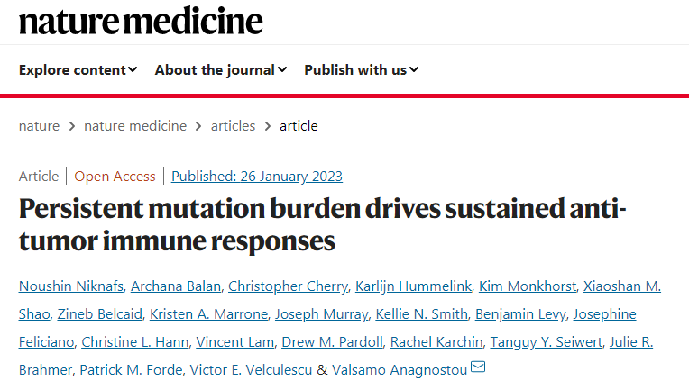Open the About the journal dropdown

point(221,70)
